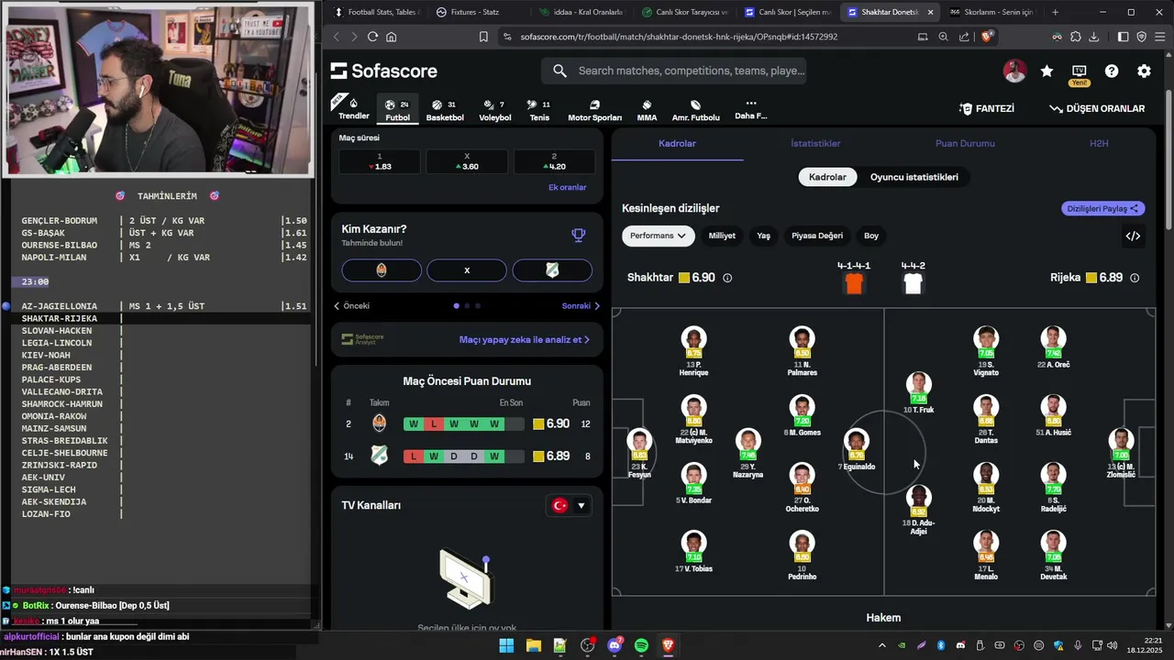Go to Önceki card
This screenshot has width=1174, height=660.
click(352, 306)
